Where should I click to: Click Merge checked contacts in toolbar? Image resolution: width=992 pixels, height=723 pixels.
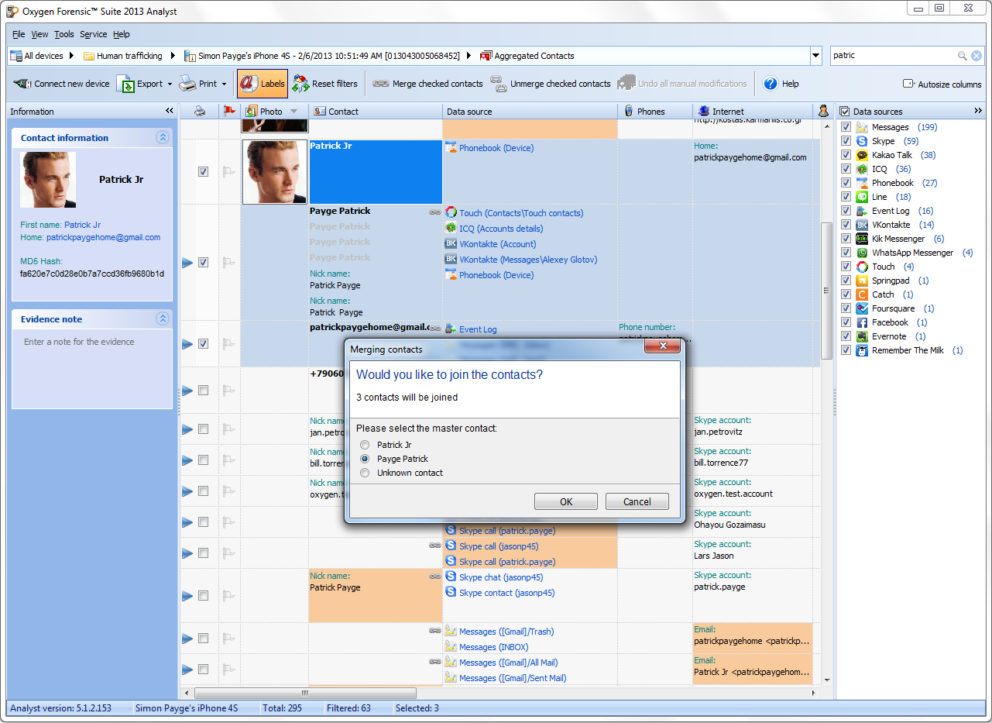click(x=427, y=84)
